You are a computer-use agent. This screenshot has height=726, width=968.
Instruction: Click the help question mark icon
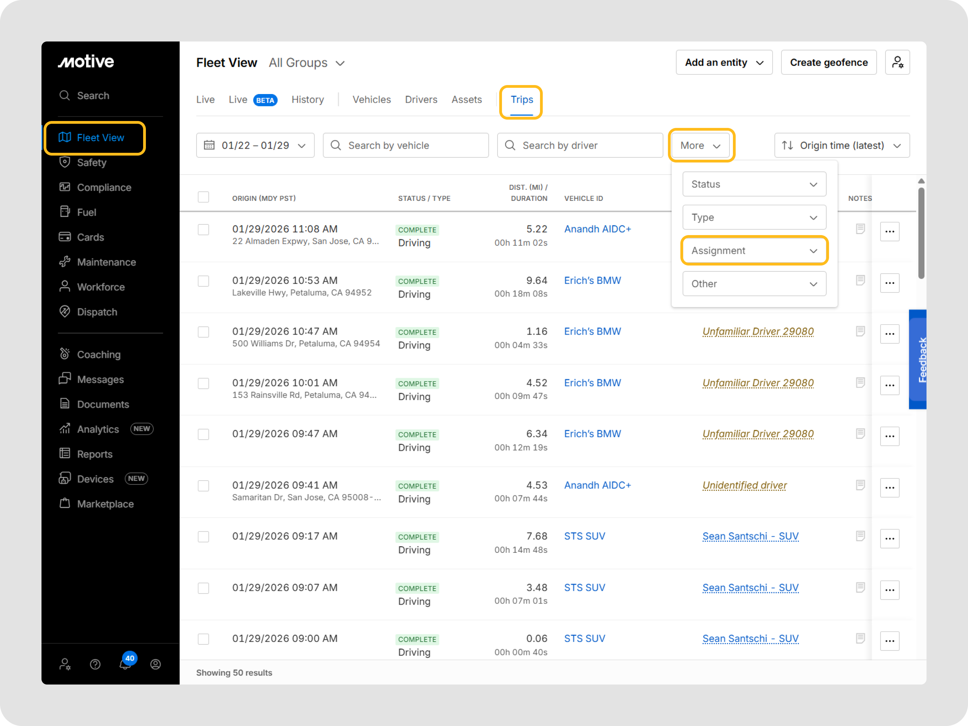click(95, 664)
